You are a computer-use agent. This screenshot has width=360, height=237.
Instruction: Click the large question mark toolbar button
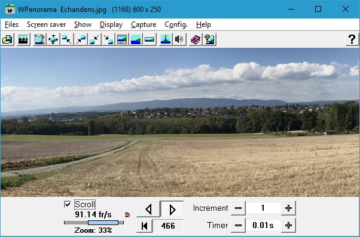(352, 39)
